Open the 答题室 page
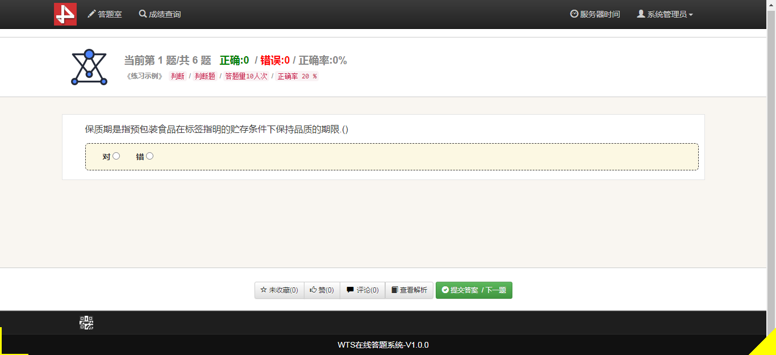 105,14
